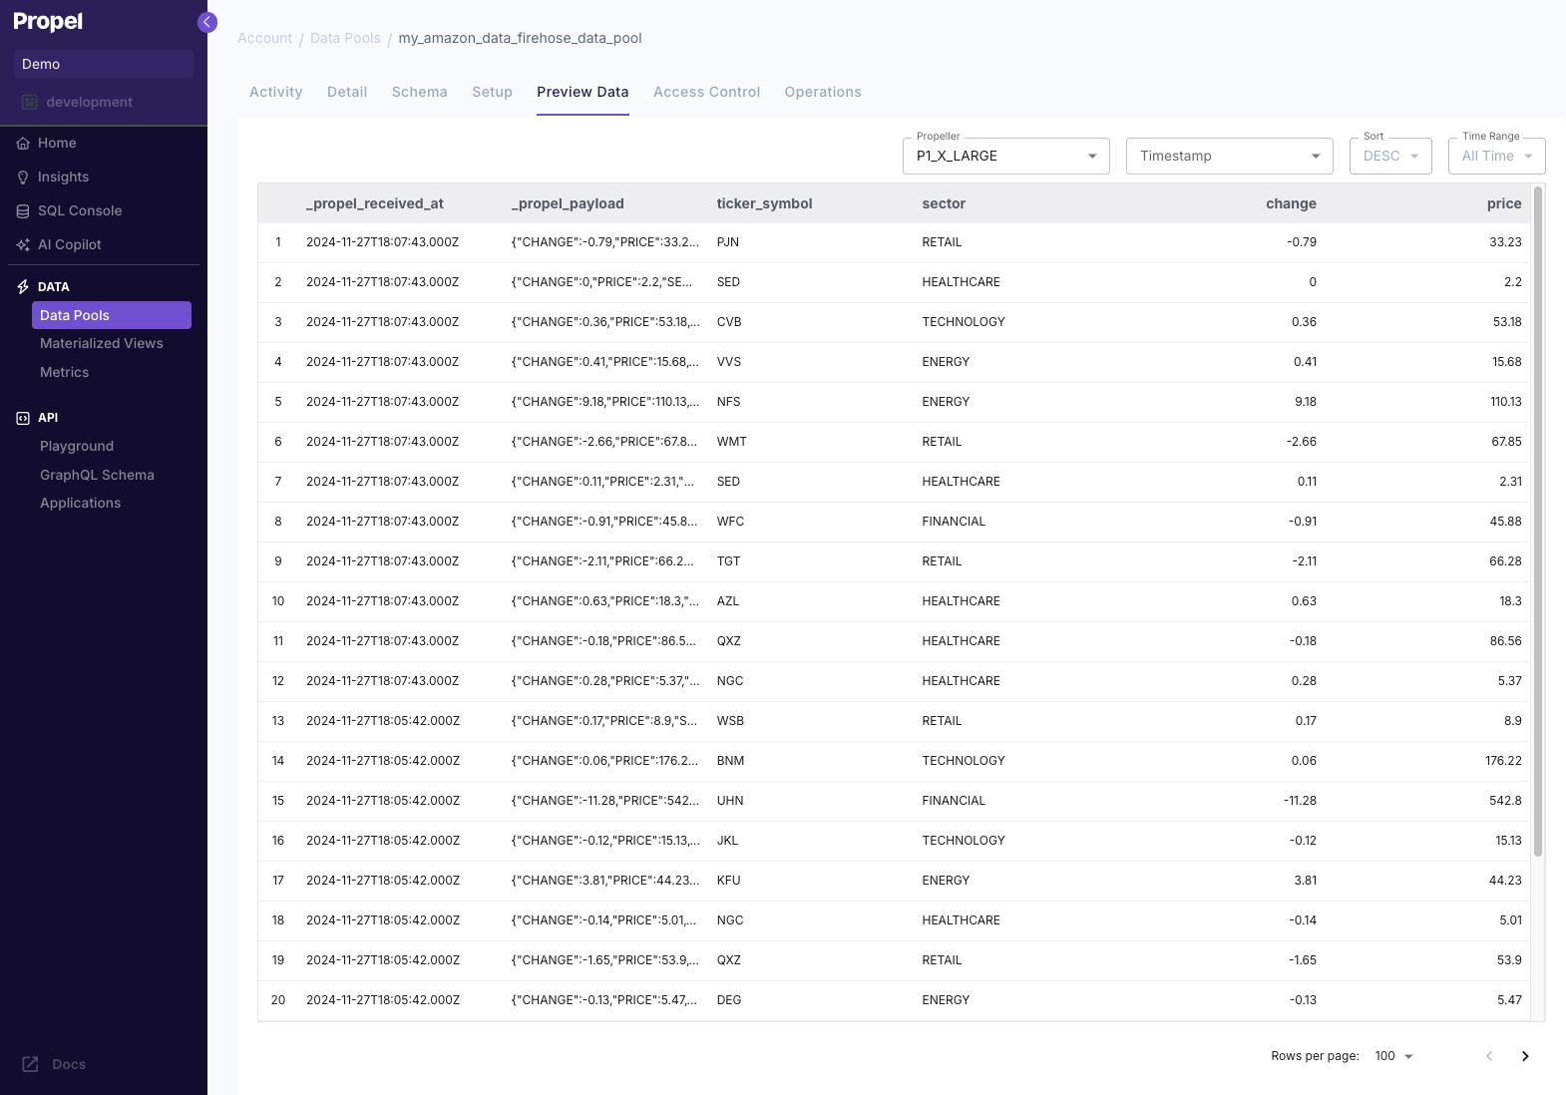This screenshot has width=1566, height=1095.
Task: Click CVB ticker cell in row 3
Action: [x=729, y=322]
